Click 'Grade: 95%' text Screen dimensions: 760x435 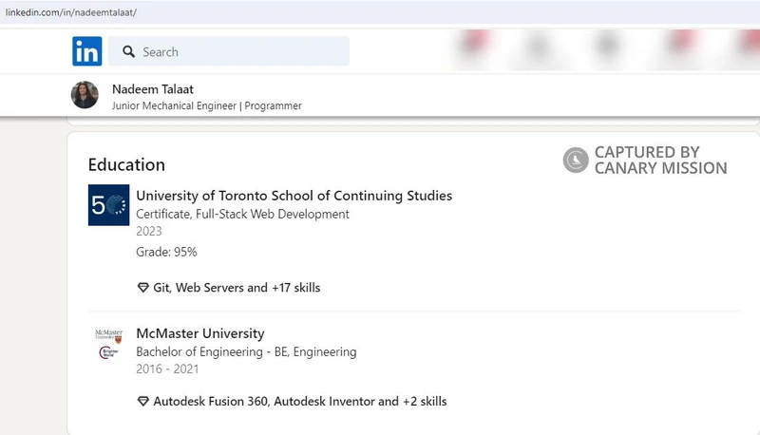click(x=166, y=252)
